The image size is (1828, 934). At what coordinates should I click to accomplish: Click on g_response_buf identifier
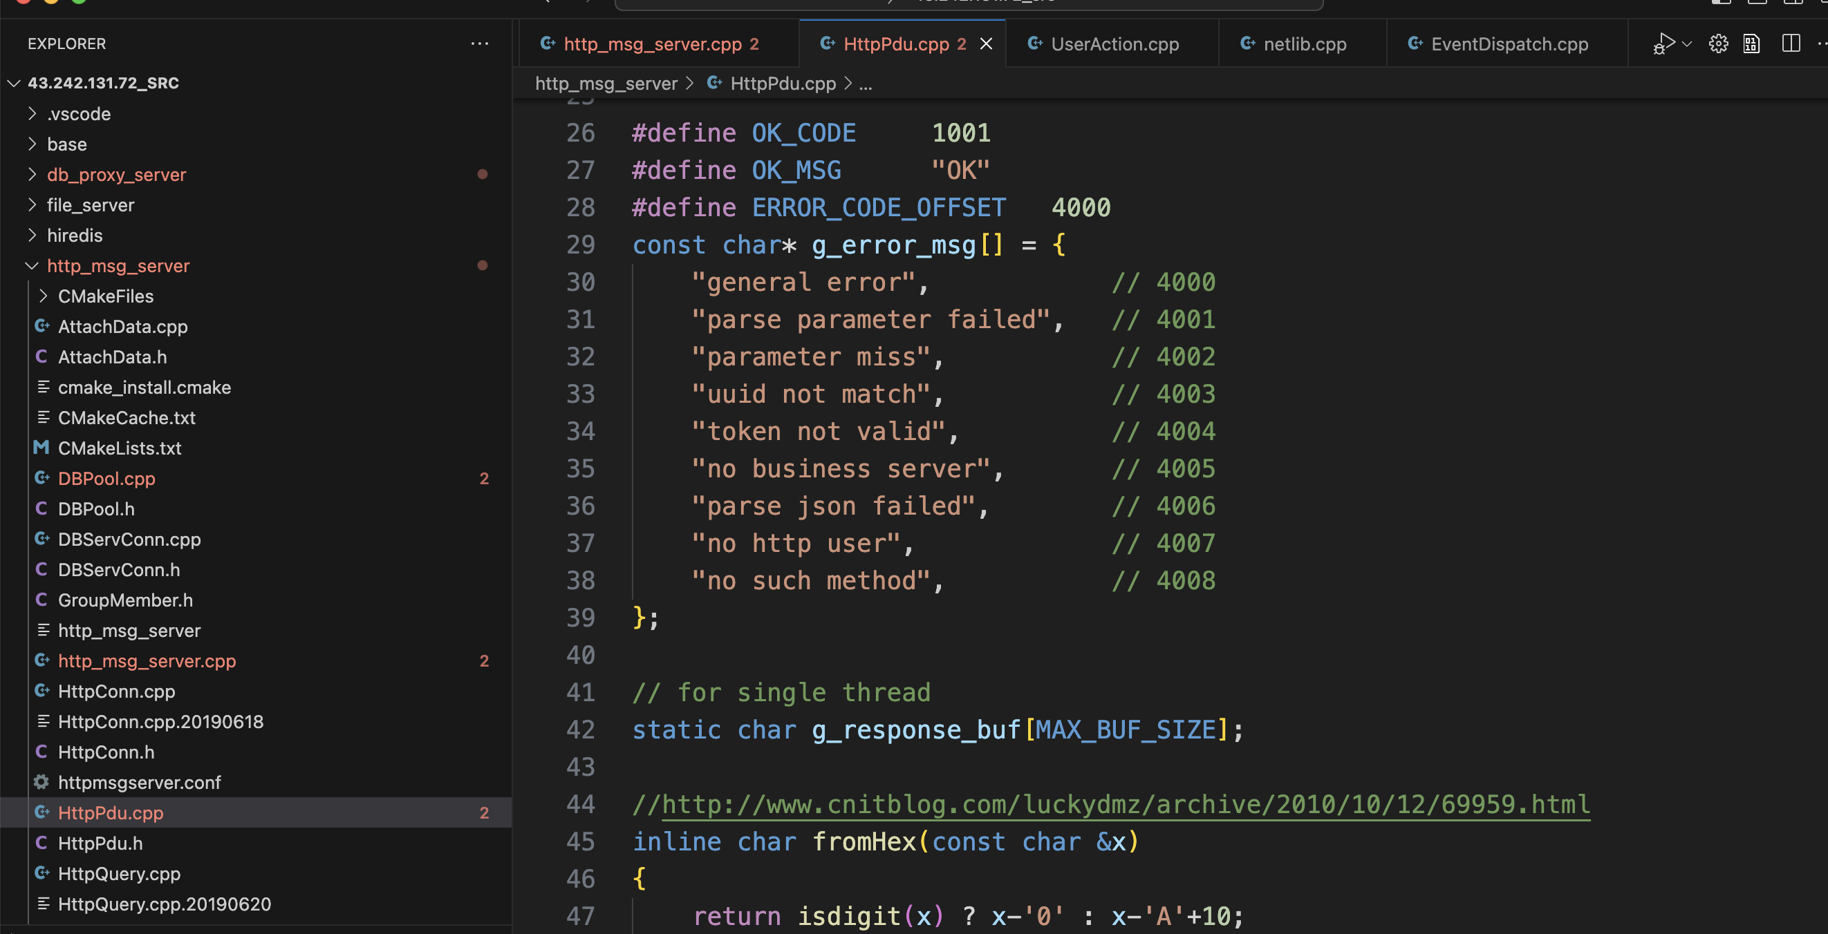pos(915,730)
